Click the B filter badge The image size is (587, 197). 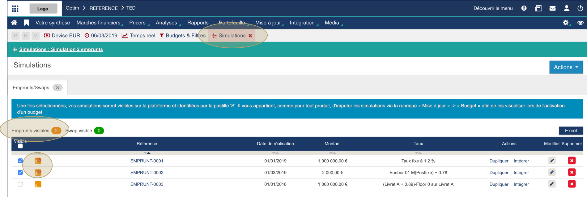(x=26, y=36)
